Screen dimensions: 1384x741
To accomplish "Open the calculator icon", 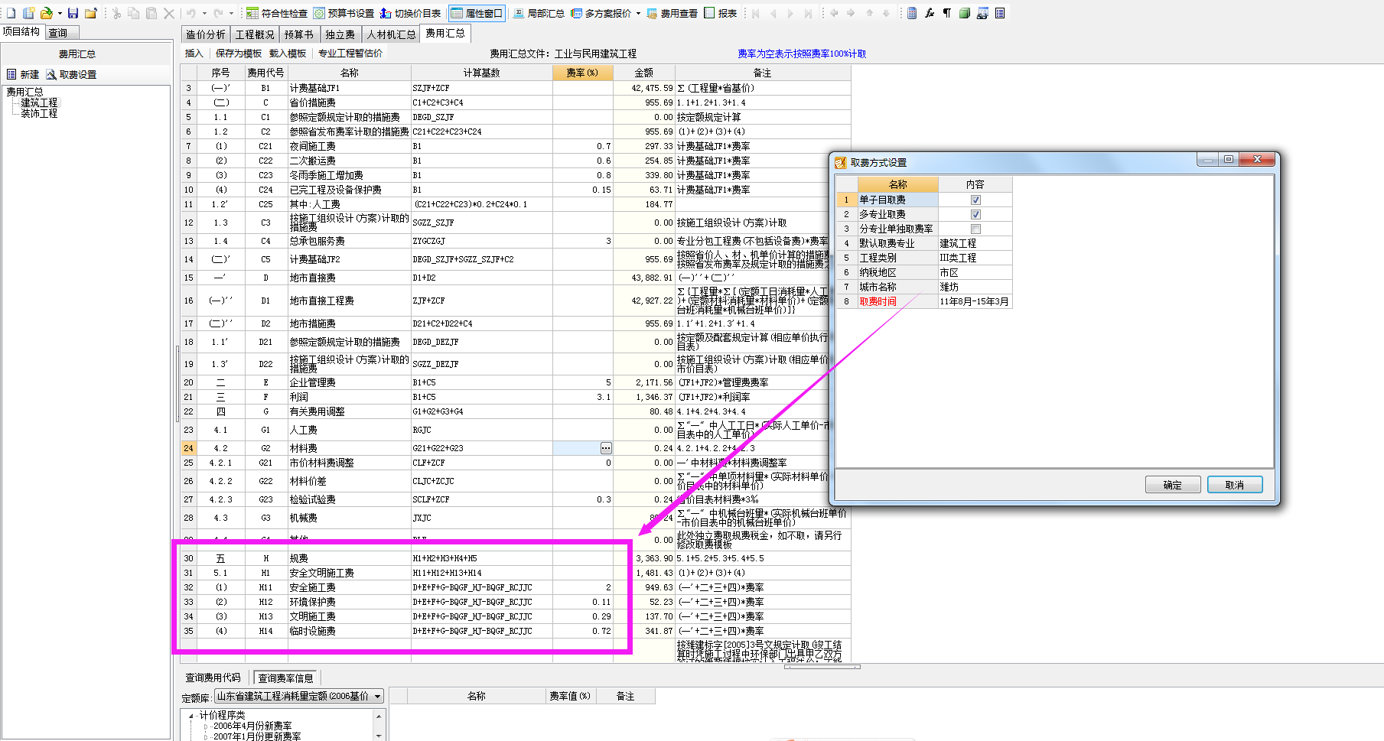I will (x=912, y=13).
